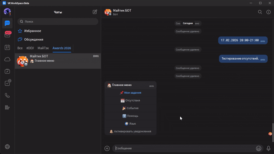
Task: Open the Cloud storage icon
Action: pyautogui.click(x=7, y=59)
